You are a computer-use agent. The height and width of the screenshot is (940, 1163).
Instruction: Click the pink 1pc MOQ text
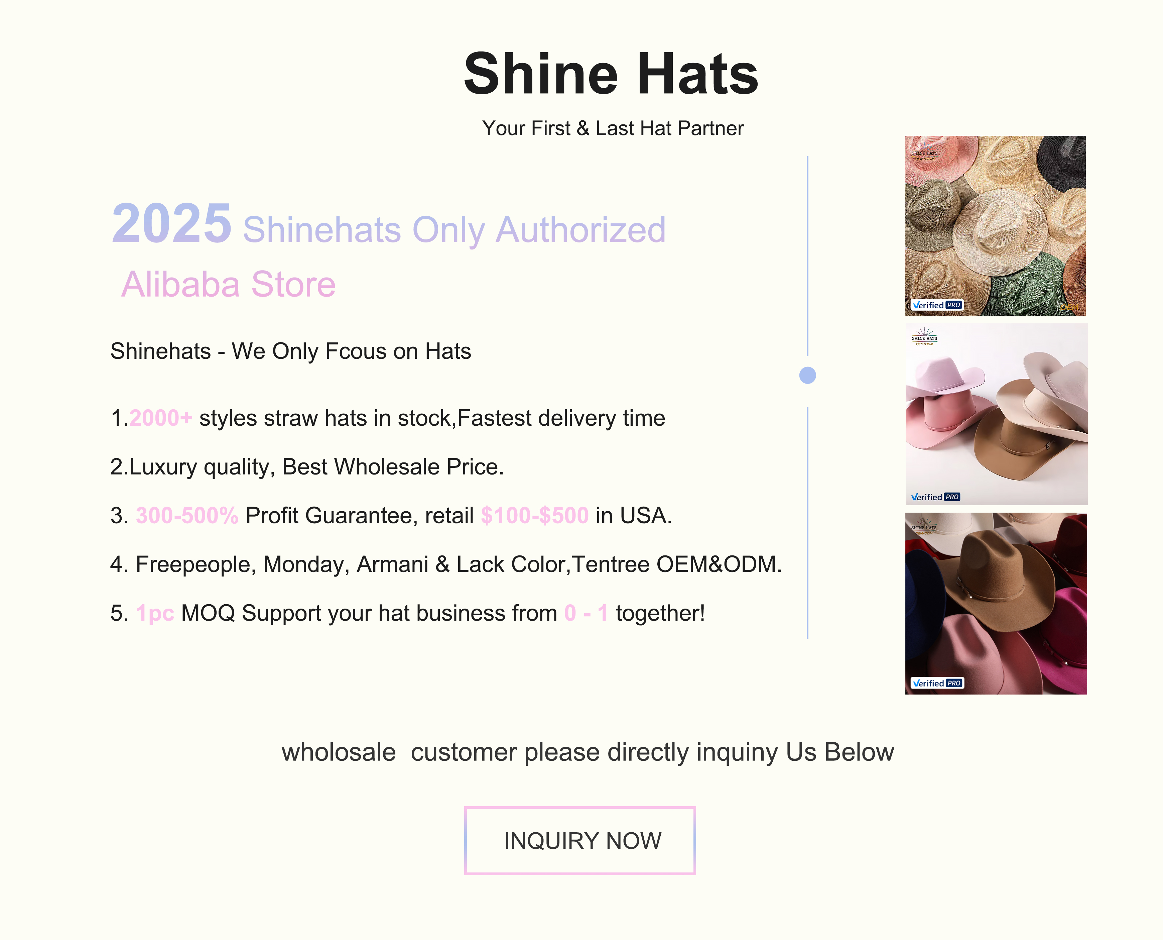tap(155, 614)
